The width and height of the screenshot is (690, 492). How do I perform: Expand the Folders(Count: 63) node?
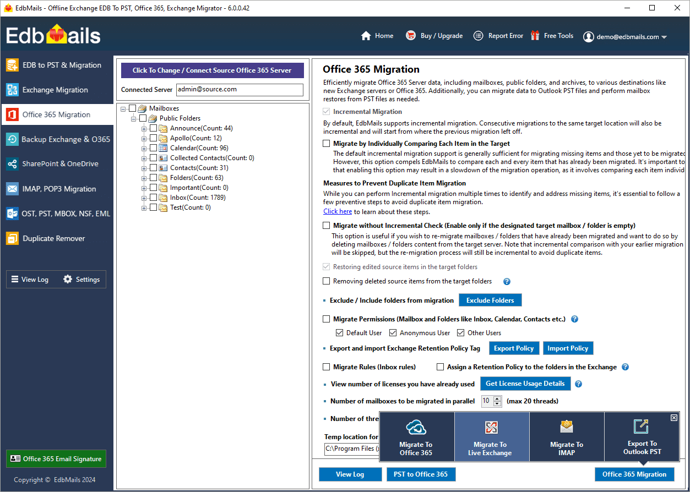coord(144,178)
